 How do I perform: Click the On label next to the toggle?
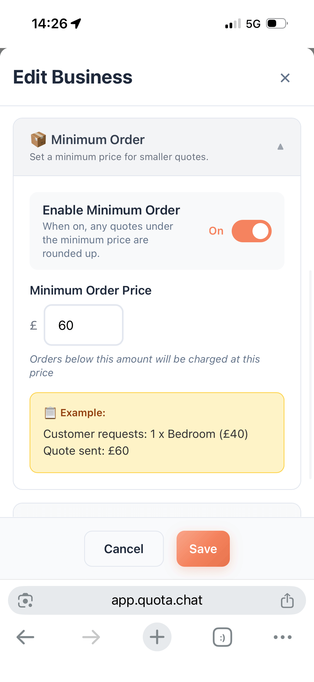(216, 231)
